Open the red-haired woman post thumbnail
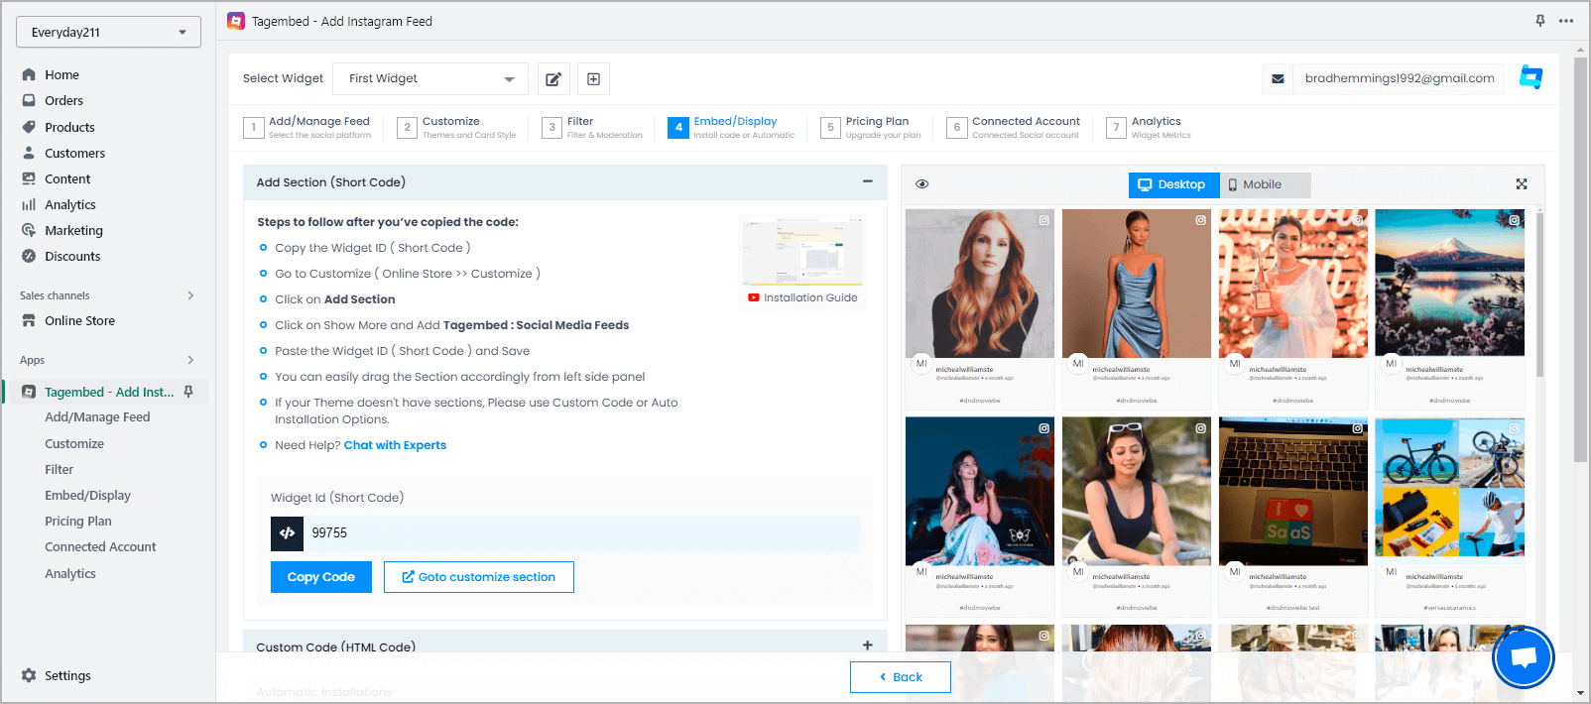 (x=980, y=284)
